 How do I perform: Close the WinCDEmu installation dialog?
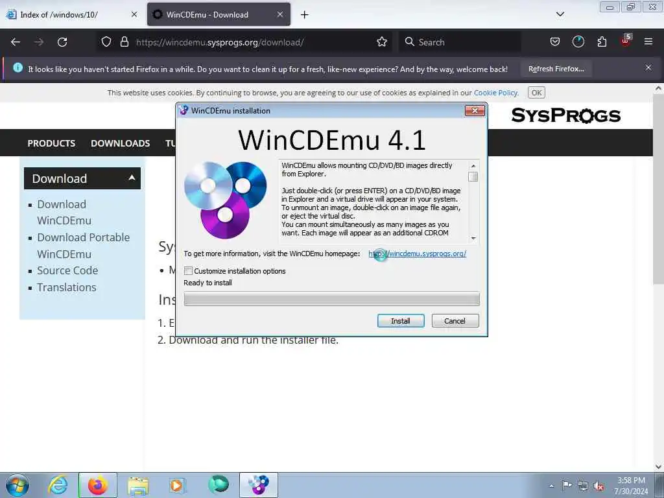point(475,111)
